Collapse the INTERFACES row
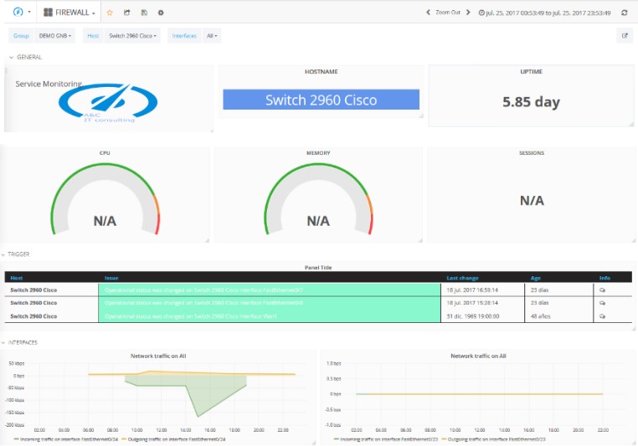Screen dimensions: 638x446 pyautogui.click(x=19, y=342)
